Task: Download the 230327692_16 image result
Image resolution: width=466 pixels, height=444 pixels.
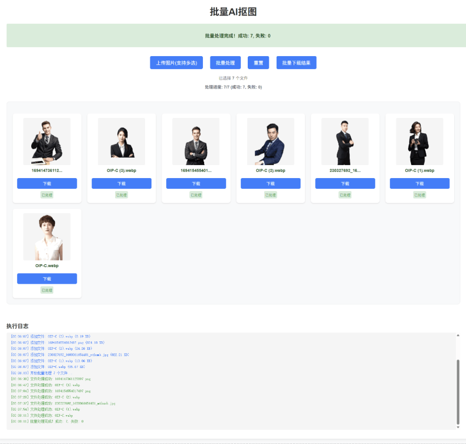Action: pyautogui.click(x=345, y=183)
